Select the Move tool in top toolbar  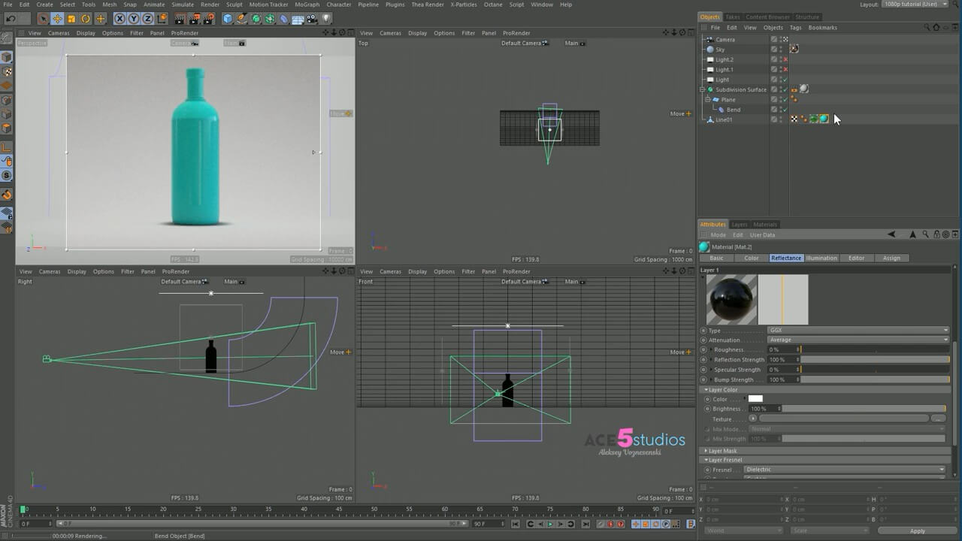57,19
